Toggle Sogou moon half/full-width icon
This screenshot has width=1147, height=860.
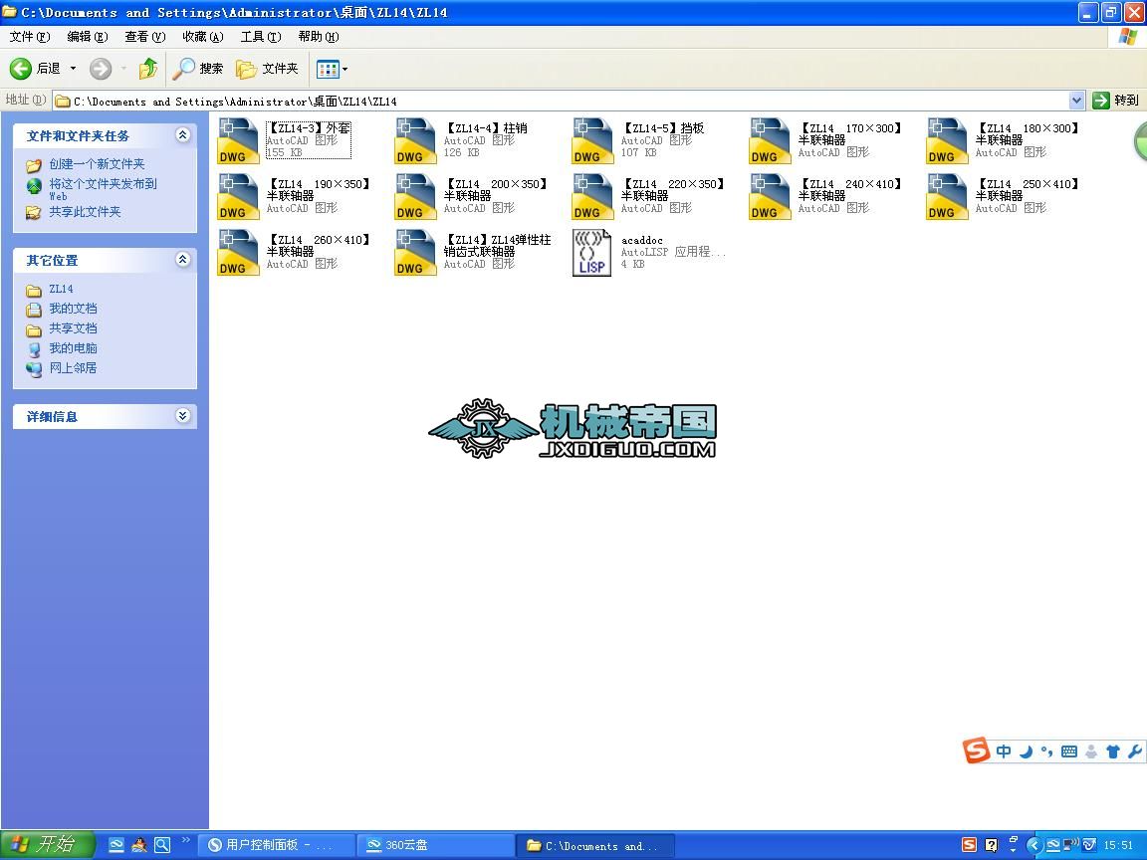pyautogui.click(x=1026, y=752)
